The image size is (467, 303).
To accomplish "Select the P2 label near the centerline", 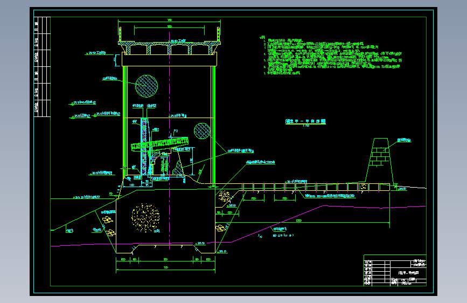I will 176,130.
